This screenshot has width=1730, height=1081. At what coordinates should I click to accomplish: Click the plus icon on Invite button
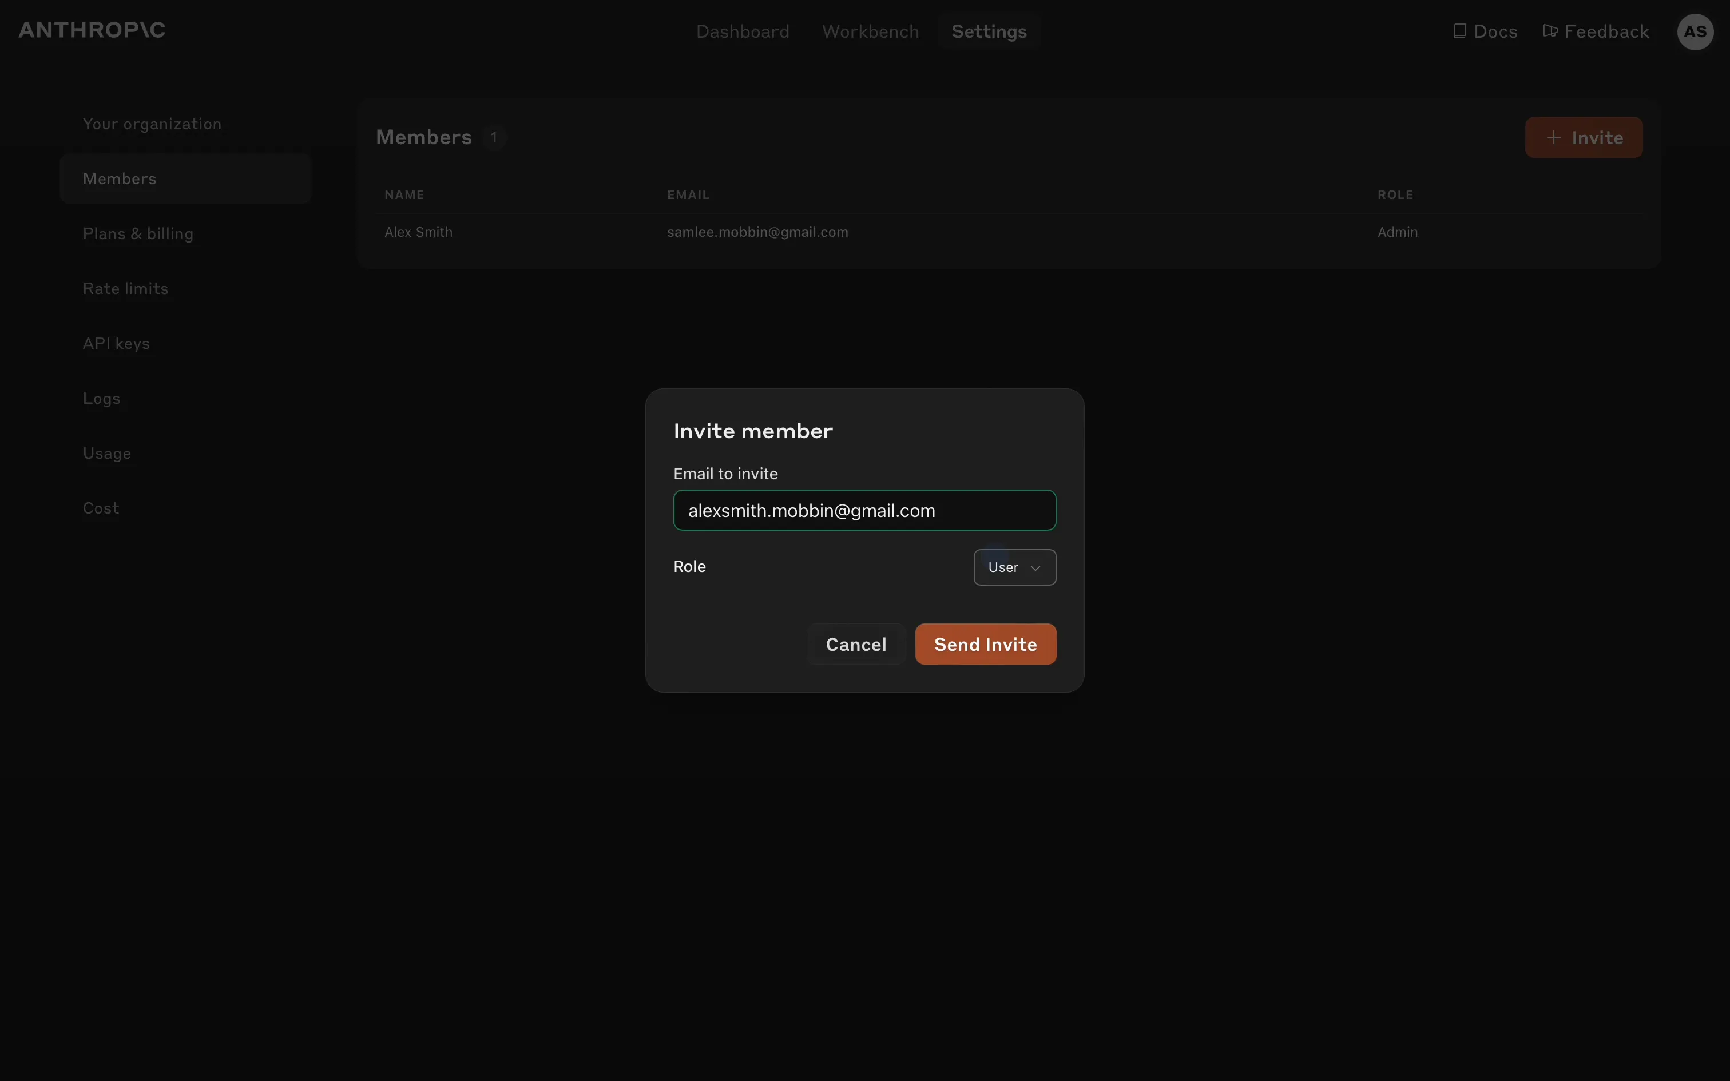pyautogui.click(x=1553, y=137)
